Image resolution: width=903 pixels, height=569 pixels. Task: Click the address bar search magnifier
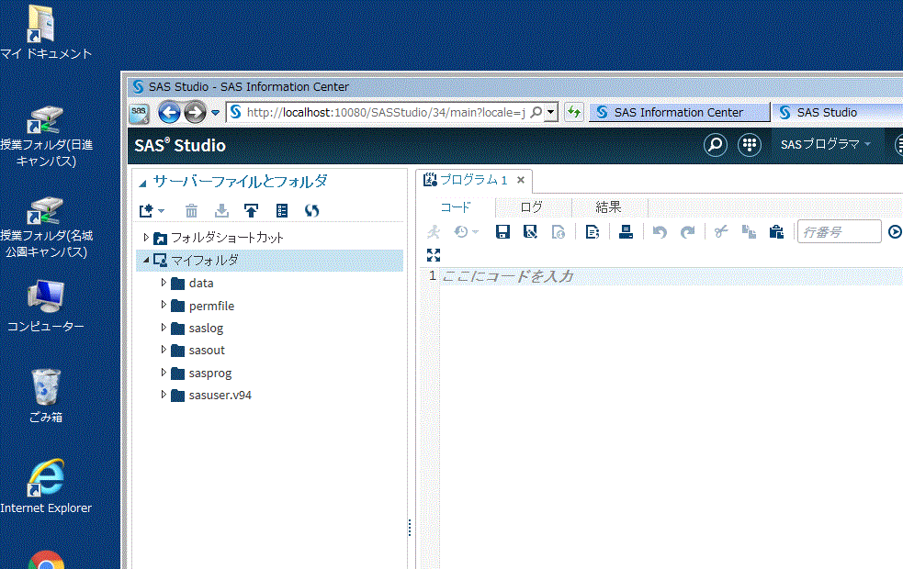536,112
